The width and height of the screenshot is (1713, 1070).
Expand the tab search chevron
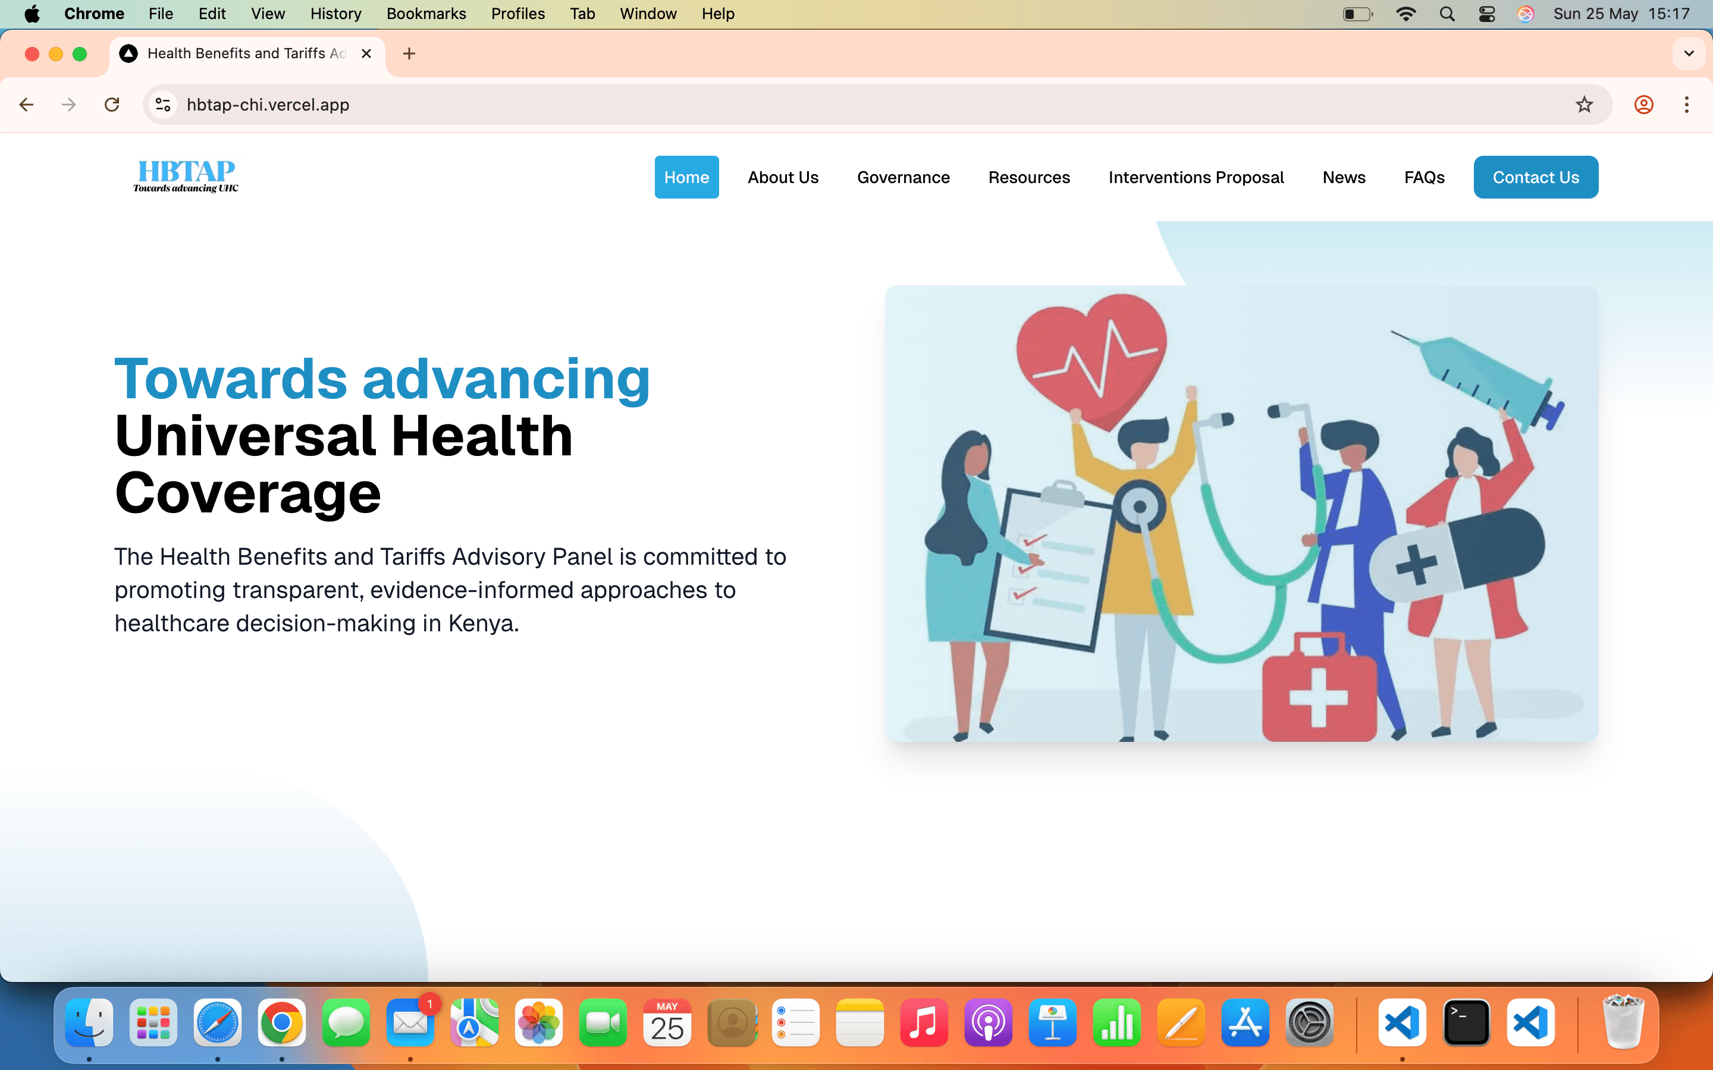(x=1689, y=53)
